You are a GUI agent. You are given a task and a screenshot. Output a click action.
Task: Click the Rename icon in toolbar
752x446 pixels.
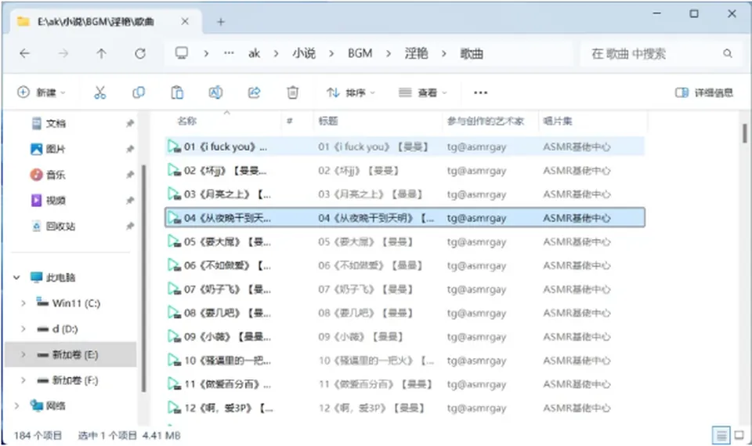coord(215,92)
